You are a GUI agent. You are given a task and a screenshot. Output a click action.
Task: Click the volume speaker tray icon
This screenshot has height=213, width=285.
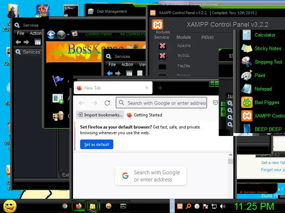[x=222, y=206]
